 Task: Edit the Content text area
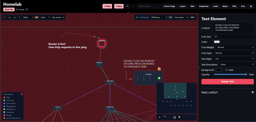[234, 28]
